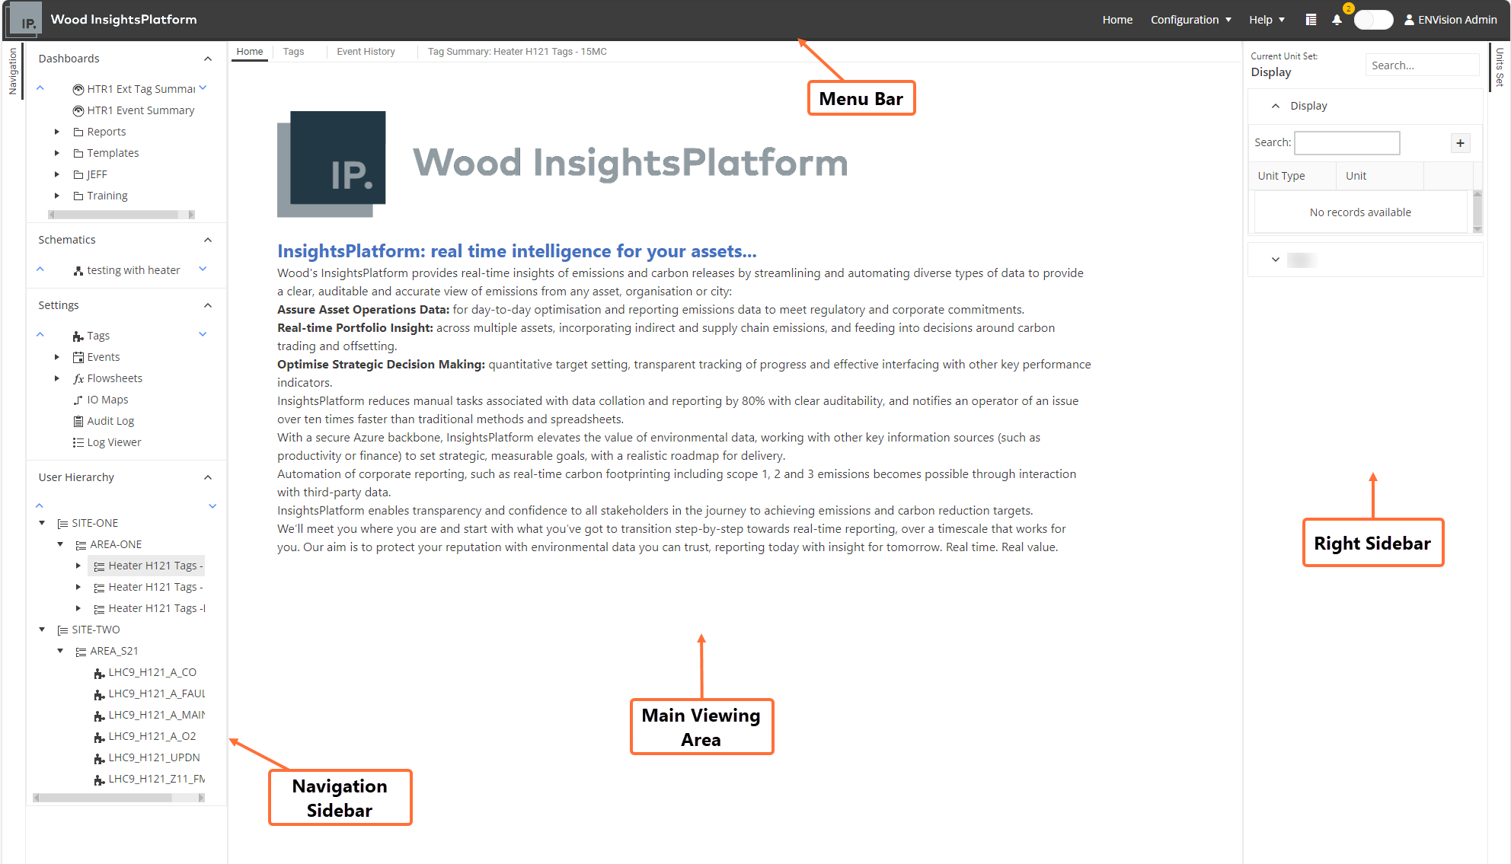Select the highlighted Heater H121 Tags - item
The width and height of the screenshot is (1511, 864).
[x=146, y=566]
